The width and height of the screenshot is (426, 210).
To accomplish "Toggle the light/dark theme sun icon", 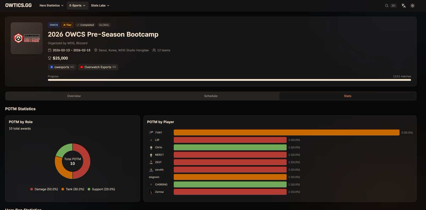I will pyautogui.click(x=413, y=6).
